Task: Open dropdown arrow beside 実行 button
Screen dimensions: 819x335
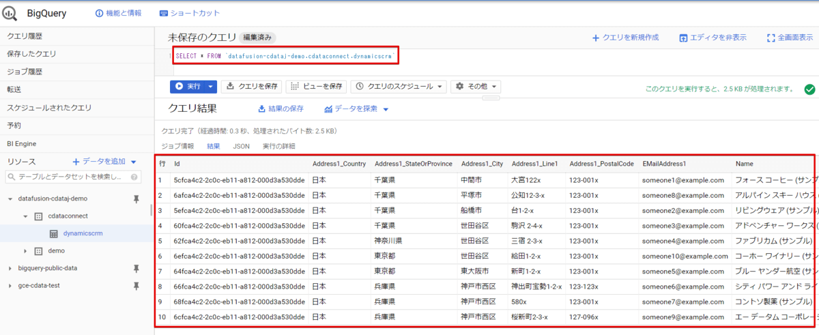Action: tap(211, 87)
